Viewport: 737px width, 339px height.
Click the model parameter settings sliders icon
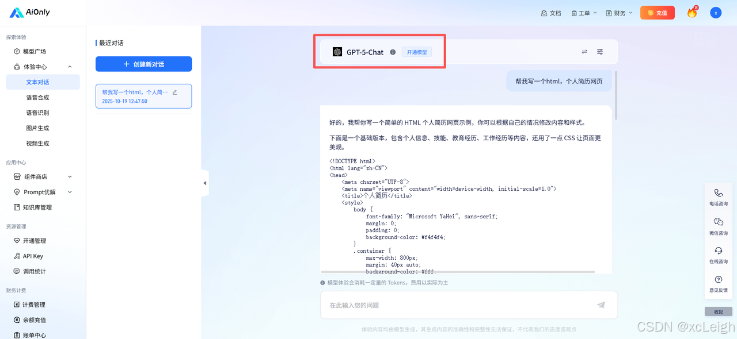pyautogui.click(x=599, y=52)
